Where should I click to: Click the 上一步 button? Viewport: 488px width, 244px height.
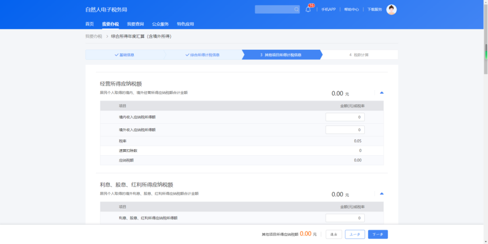click(355, 235)
